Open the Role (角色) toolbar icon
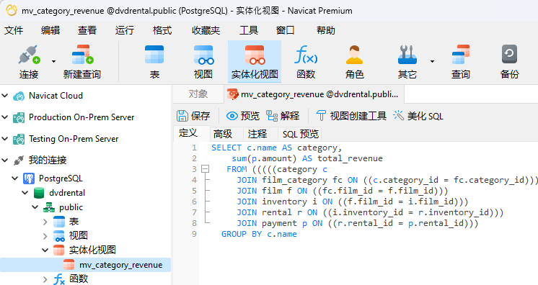This screenshot has height=285, width=538. pyautogui.click(x=354, y=55)
